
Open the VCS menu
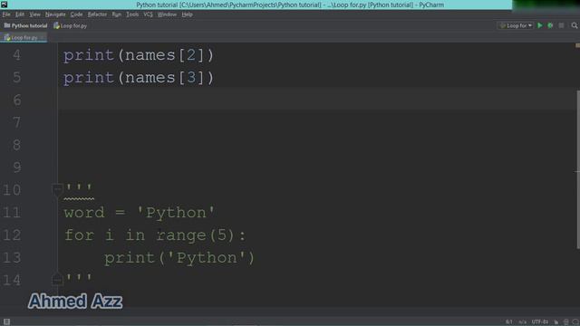coord(148,14)
